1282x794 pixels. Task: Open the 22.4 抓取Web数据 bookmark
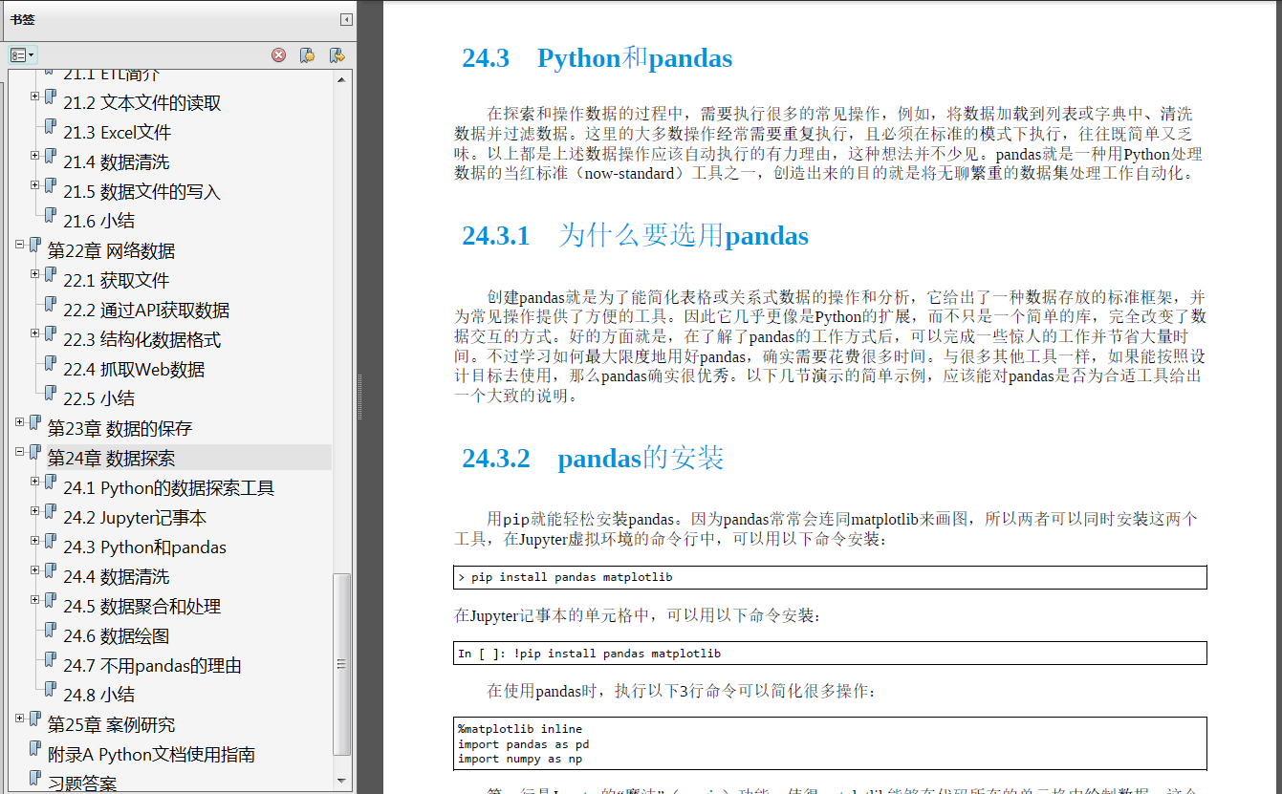(x=134, y=370)
